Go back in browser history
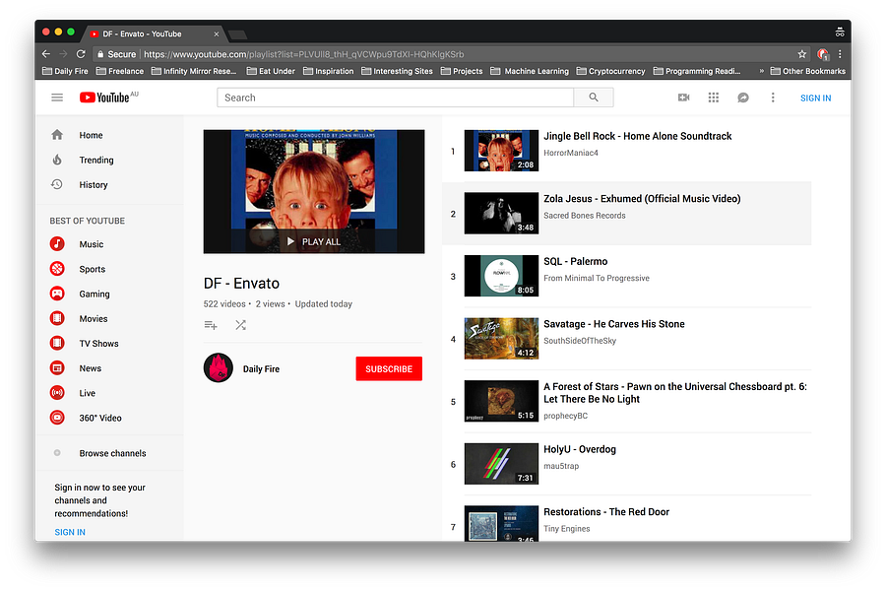 pyautogui.click(x=46, y=54)
